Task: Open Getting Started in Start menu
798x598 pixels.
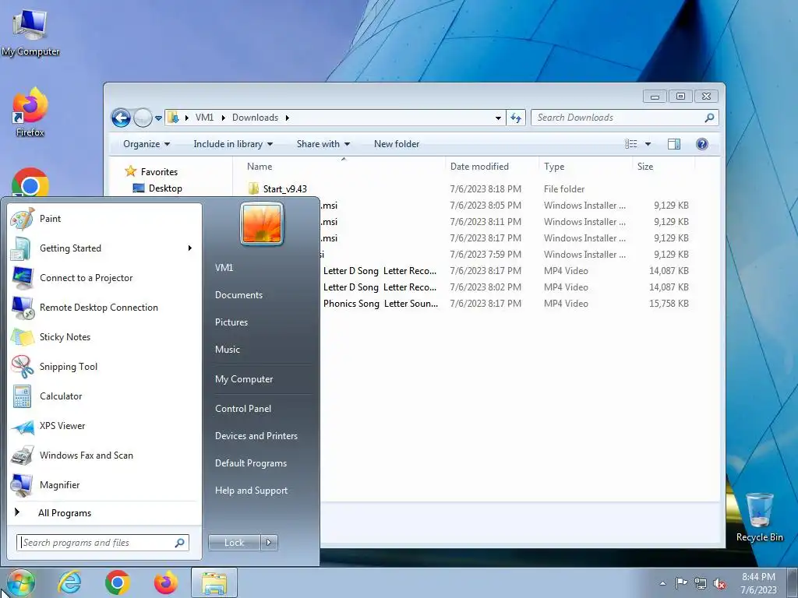Action: [104, 248]
